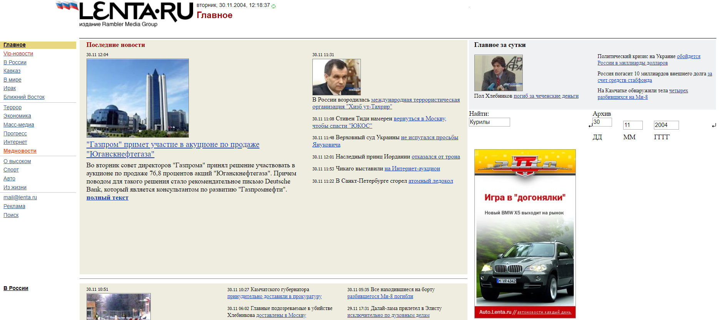Open the четырех разбившихся на Ми-8 link
This screenshot has width=719, height=320.
pos(643,94)
